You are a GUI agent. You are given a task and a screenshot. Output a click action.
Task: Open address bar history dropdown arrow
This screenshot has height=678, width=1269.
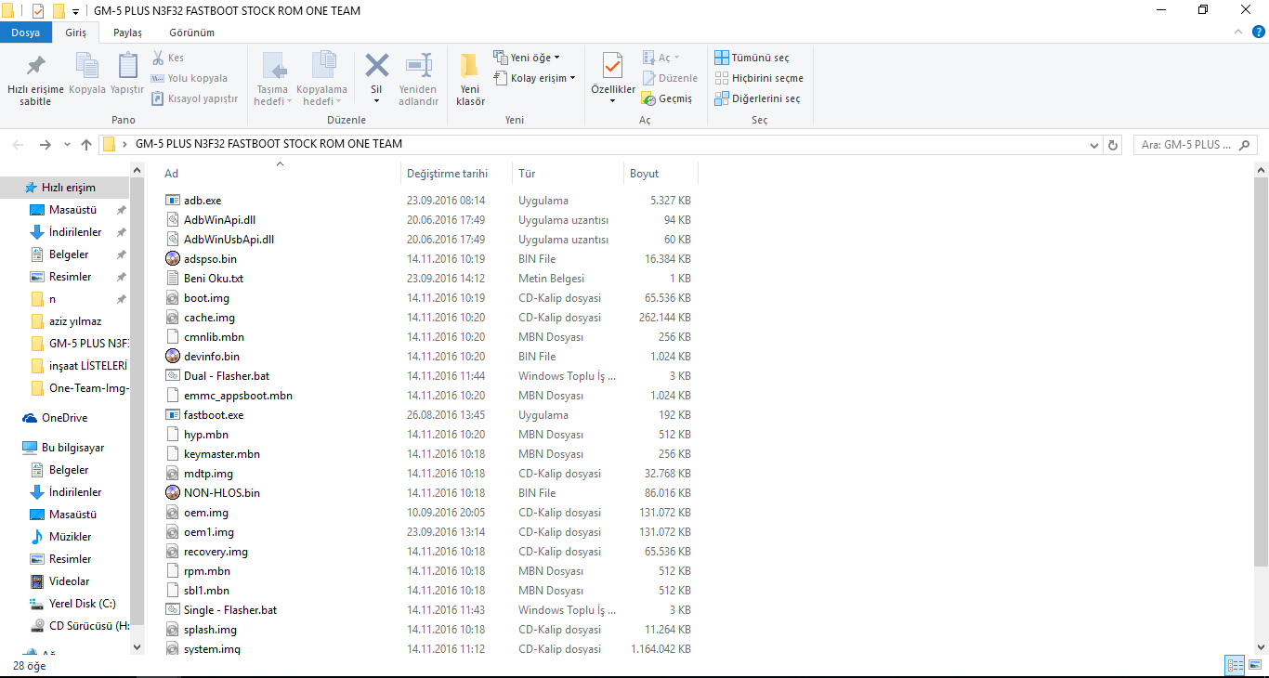pos(1093,145)
